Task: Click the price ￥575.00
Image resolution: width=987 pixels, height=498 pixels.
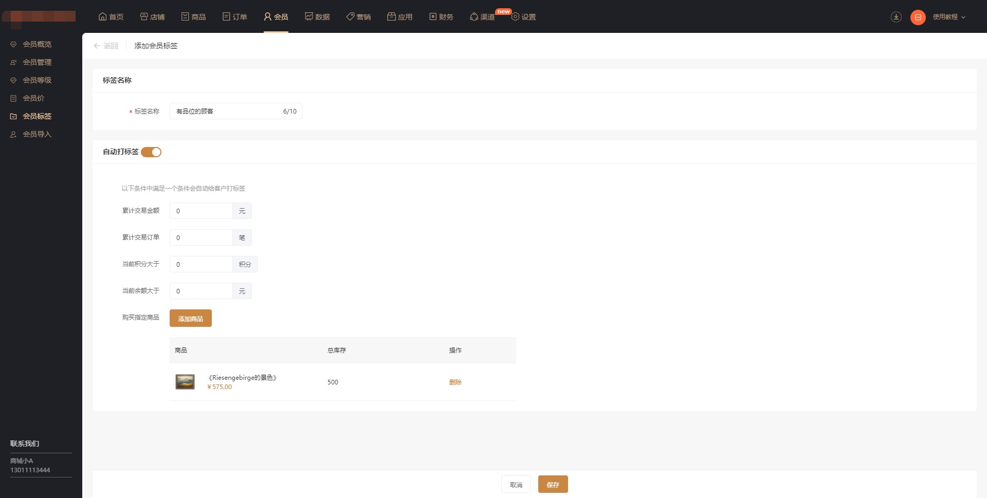Action: click(220, 387)
